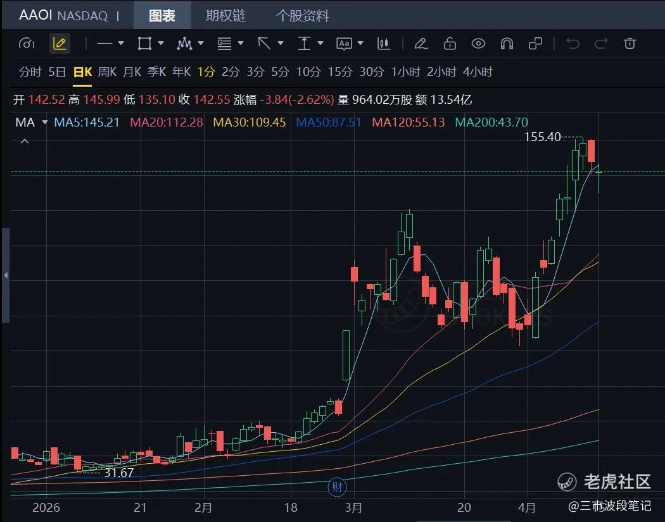665x522 pixels.
Task: Select the 5分 five-minute timeframe
Action: click(280, 71)
